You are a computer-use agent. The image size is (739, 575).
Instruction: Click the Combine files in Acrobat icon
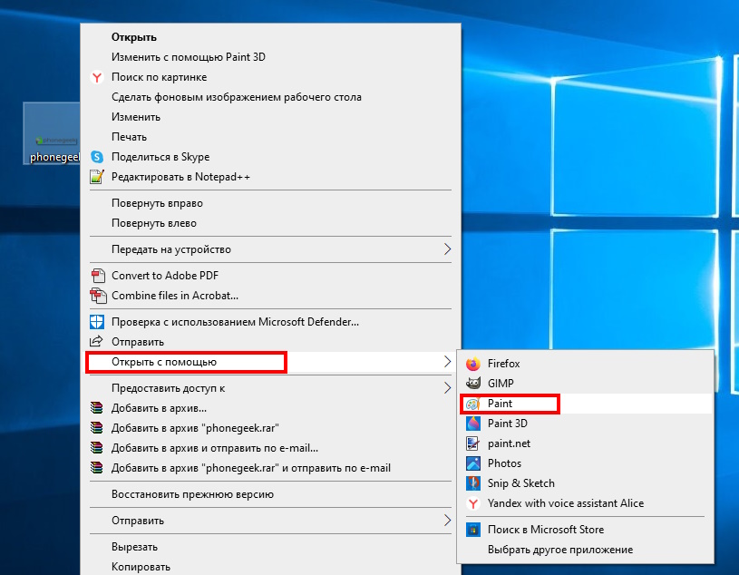[98, 296]
